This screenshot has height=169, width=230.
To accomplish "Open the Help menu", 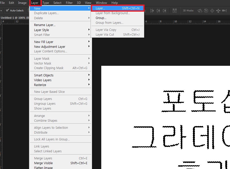I will (114, 3).
